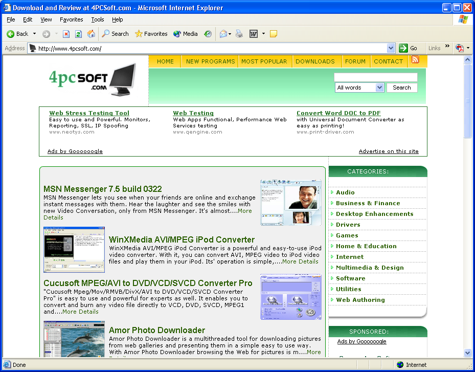Click the site Search button

click(402, 87)
